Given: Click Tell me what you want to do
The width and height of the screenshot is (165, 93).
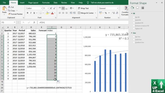Looking at the screenshot, I should pos(102,3).
